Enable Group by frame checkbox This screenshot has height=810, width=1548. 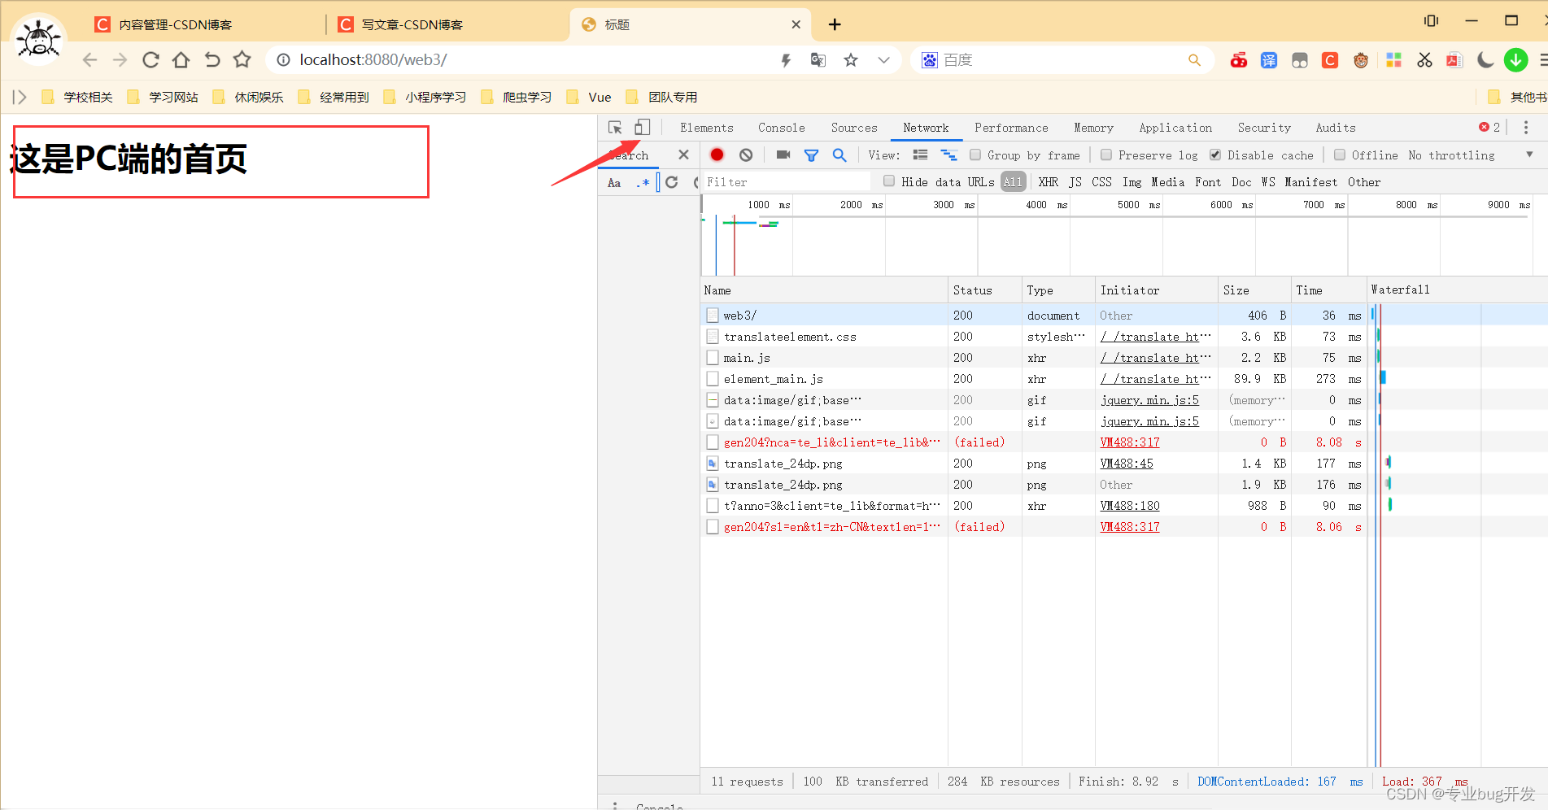pos(975,155)
